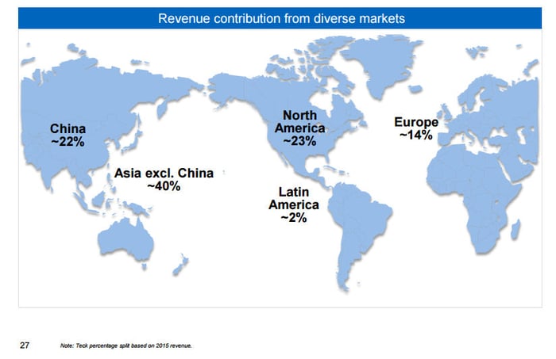Click the North America ~23% label

(x=299, y=128)
